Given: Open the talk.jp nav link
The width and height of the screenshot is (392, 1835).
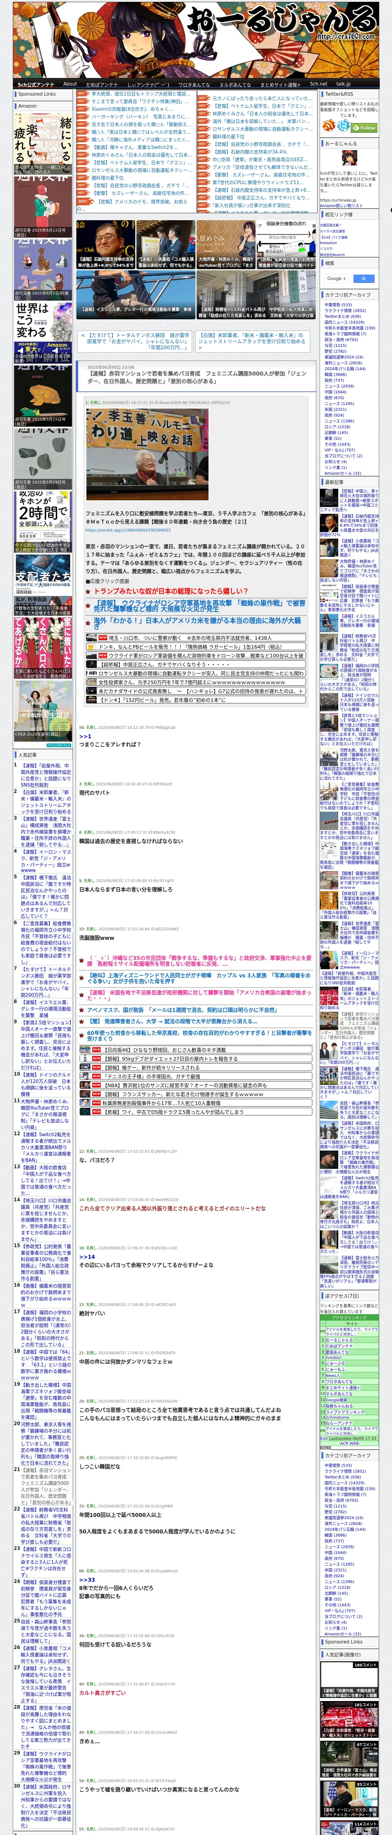Looking at the screenshot, I should tap(344, 84).
